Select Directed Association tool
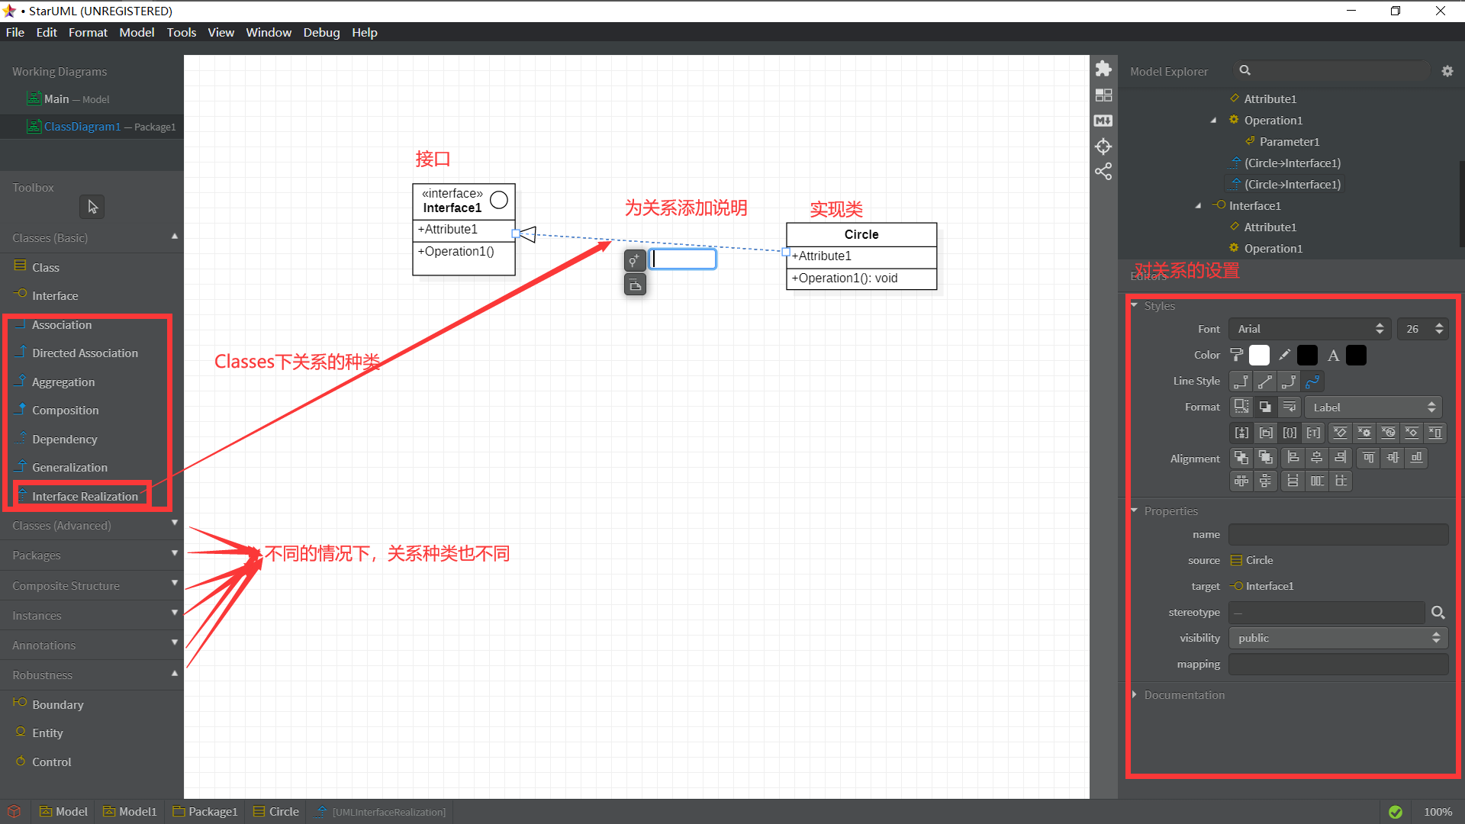This screenshot has width=1465, height=824. (x=84, y=353)
